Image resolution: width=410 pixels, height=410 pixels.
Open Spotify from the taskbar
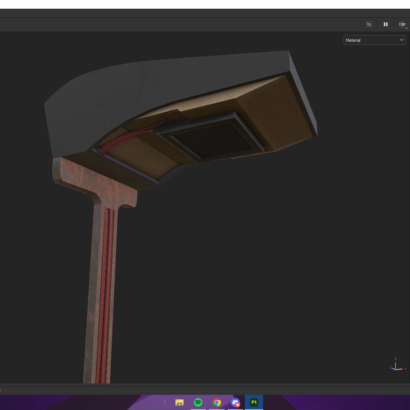tap(198, 402)
